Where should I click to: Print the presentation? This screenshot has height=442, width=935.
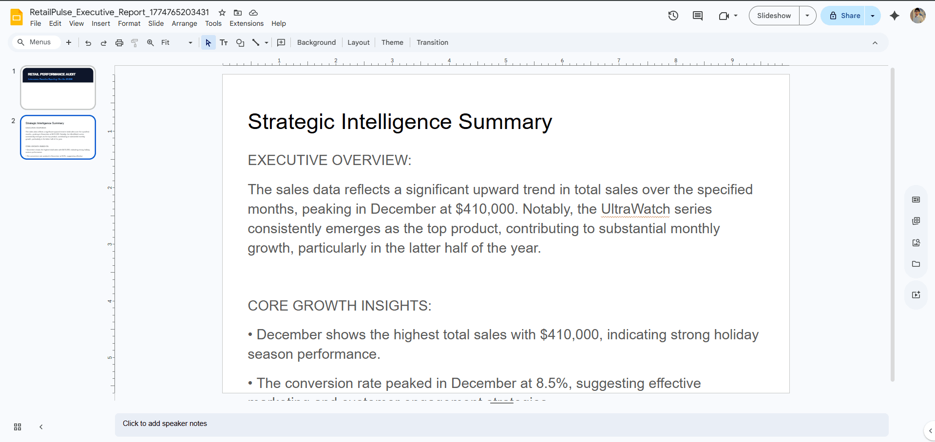coord(119,42)
